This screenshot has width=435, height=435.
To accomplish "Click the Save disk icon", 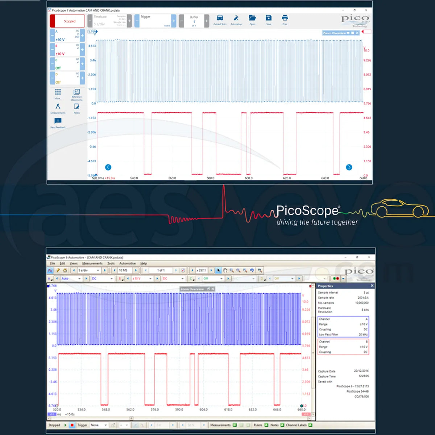I will tap(269, 18).
